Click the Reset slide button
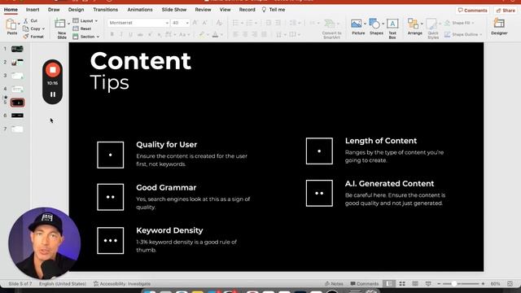Viewport: 521px width, 293px height. pos(82,28)
